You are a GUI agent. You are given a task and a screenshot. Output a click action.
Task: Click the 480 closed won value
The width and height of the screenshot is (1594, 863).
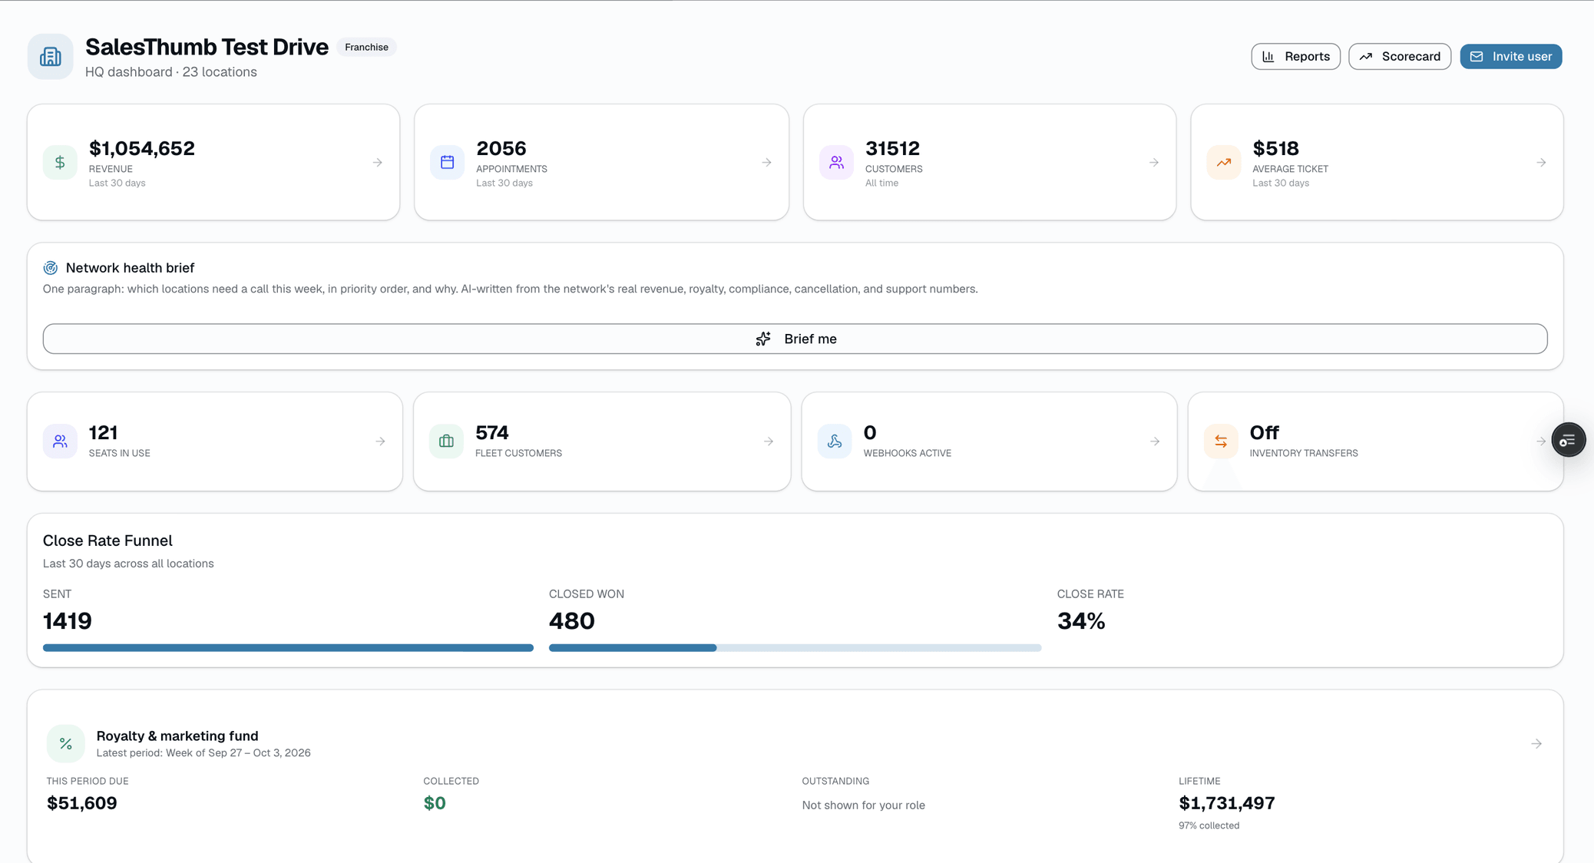click(x=572, y=621)
